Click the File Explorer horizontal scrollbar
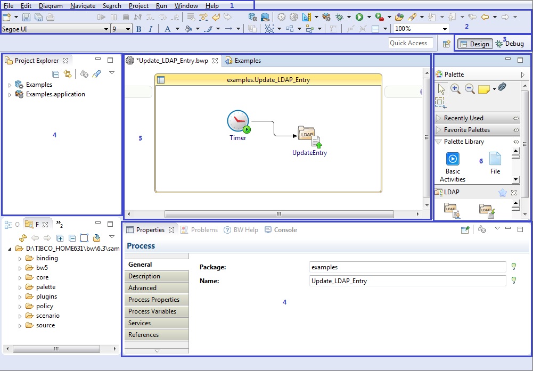Screen dimensions: 533x371 coord(56,349)
